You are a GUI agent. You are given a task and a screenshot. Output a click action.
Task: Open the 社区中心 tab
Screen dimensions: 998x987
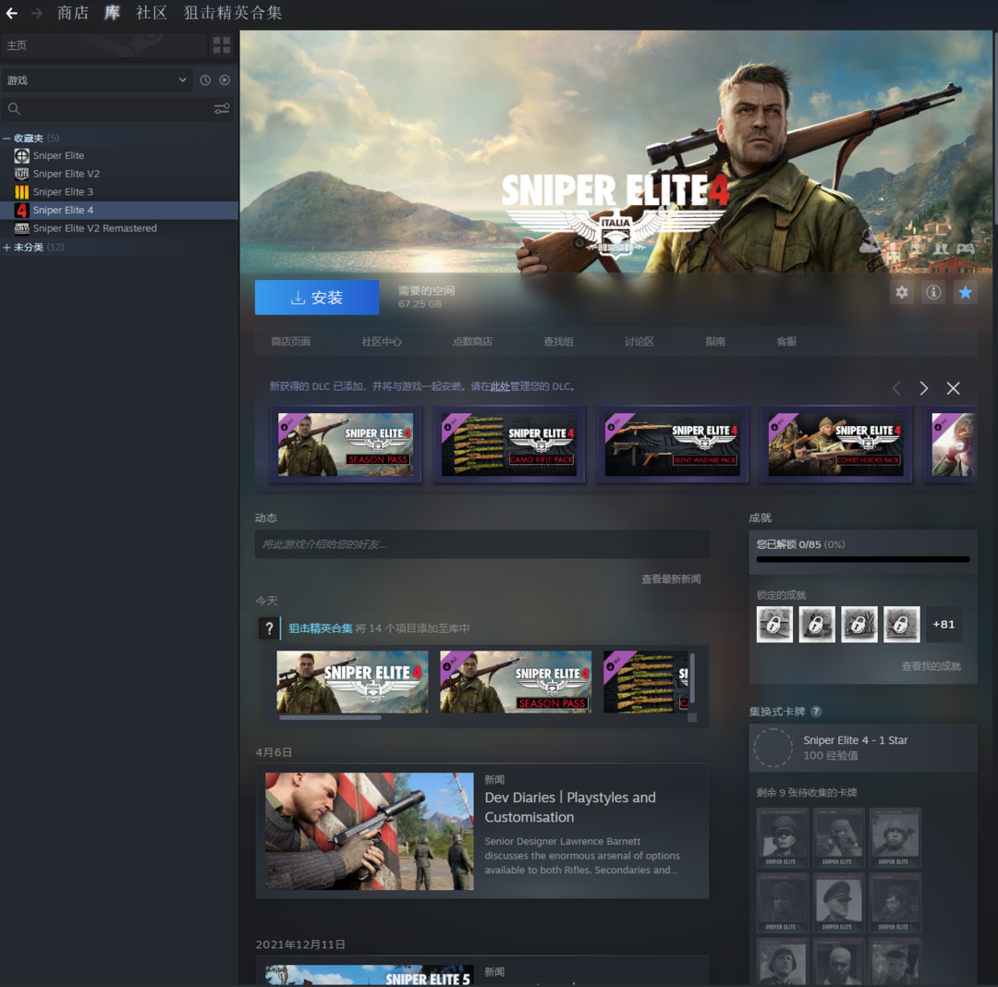382,342
